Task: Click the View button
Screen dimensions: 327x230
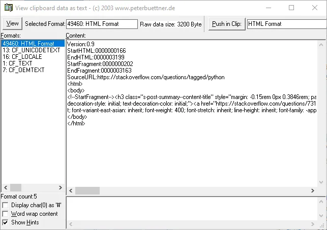Action: [x=12, y=23]
